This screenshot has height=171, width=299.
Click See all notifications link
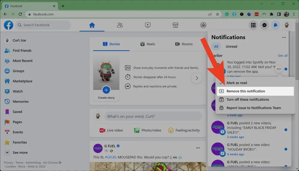(x=283, y=56)
